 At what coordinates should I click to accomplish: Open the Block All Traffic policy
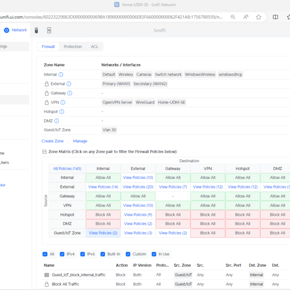tap(65, 284)
